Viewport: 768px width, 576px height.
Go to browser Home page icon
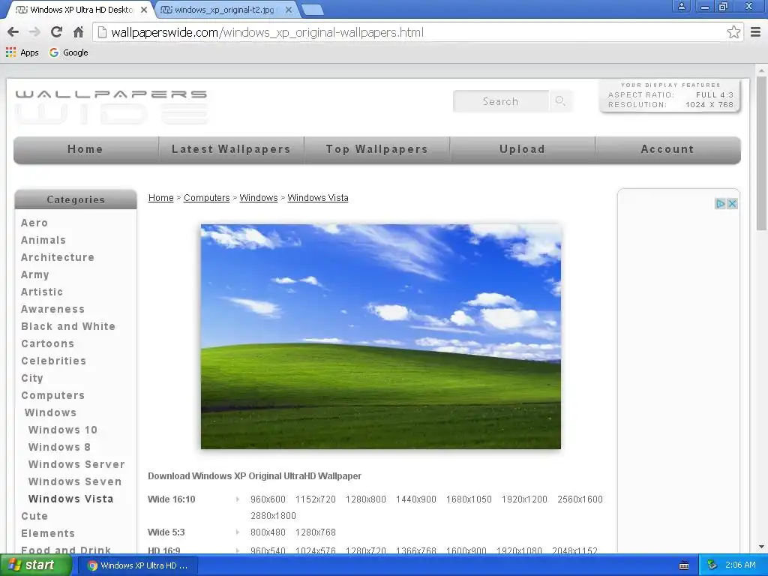click(x=78, y=32)
